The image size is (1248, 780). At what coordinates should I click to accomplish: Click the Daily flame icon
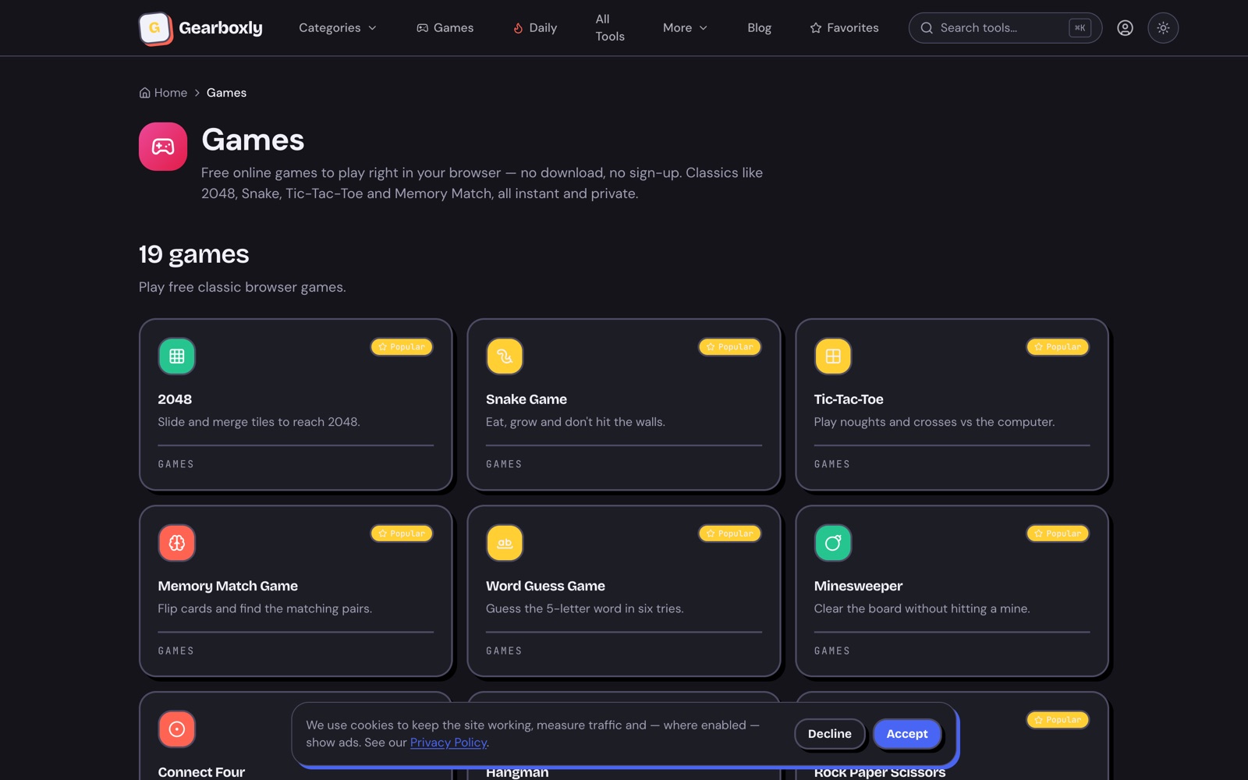click(x=518, y=28)
